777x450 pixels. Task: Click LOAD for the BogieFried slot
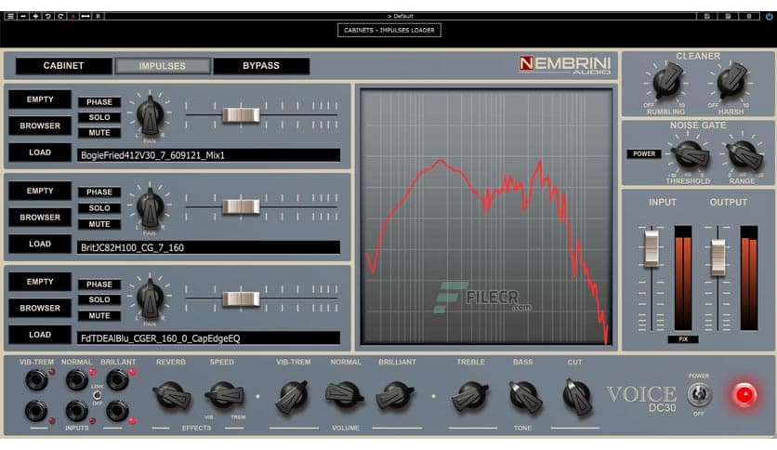pyautogui.click(x=40, y=152)
